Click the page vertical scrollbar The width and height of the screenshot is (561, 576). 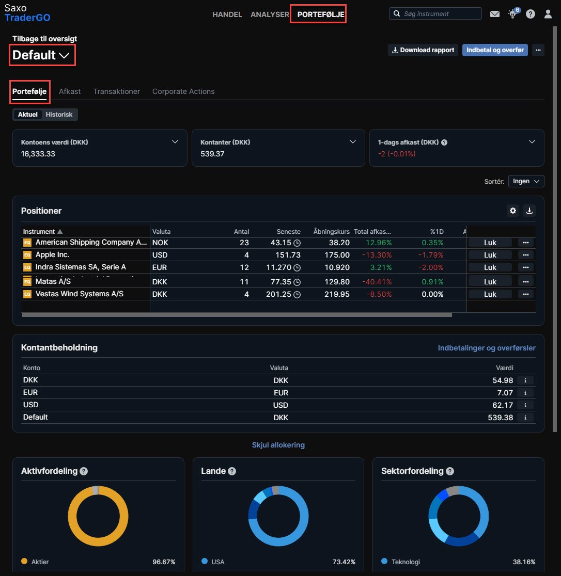pyautogui.click(x=555, y=229)
